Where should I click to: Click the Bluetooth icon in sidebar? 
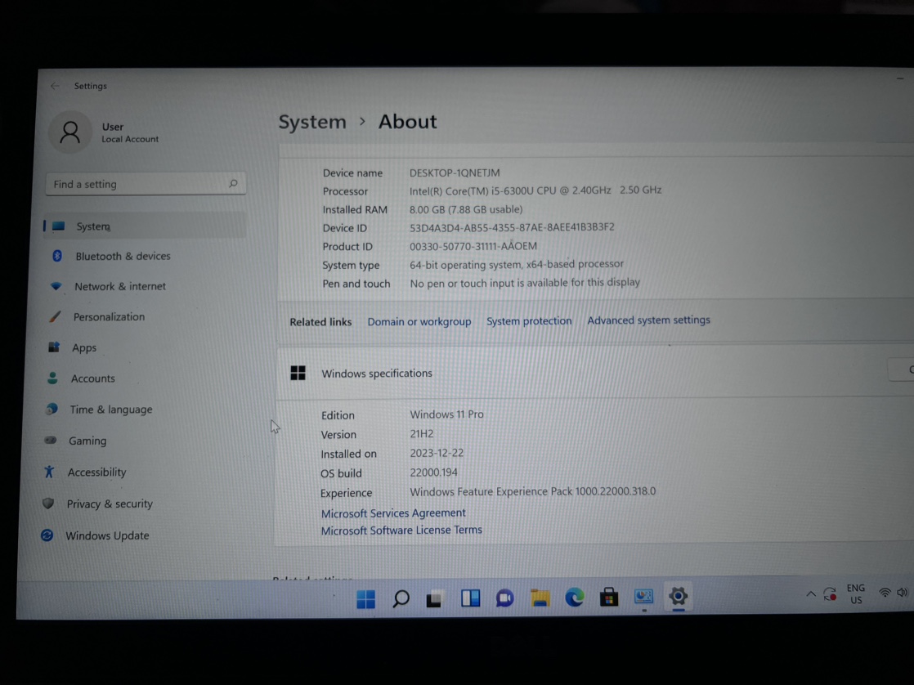pyautogui.click(x=57, y=255)
